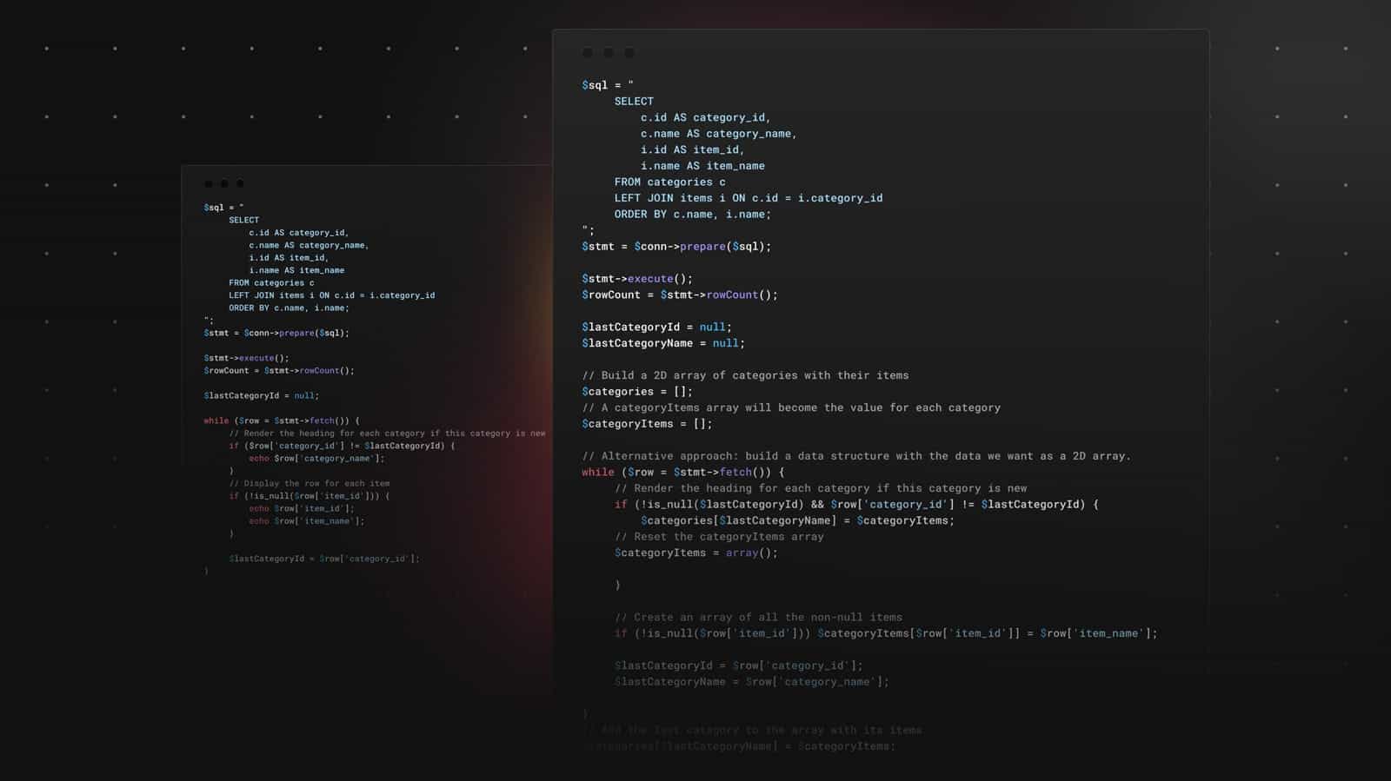Click the third dot in the large code window
Image resolution: width=1391 pixels, height=781 pixels.
coord(629,53)
